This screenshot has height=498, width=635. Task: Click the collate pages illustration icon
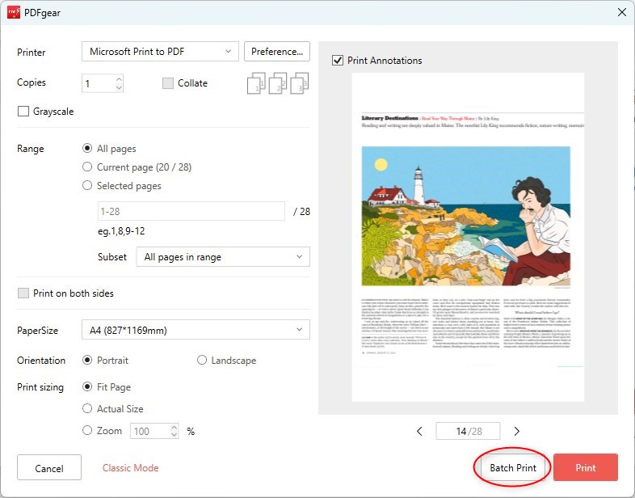coord(278,83)
